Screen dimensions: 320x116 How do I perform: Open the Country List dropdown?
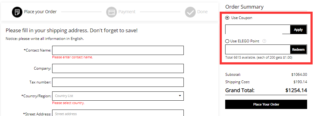click(x=118, y=96)
